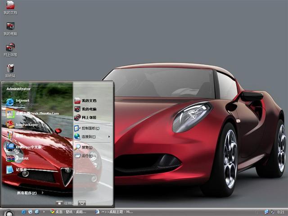Image resolution: width=288 pixels, height=216 pixels.
Task: Open 画图 (Paint) from the Start menu
Action: point(18,135)
